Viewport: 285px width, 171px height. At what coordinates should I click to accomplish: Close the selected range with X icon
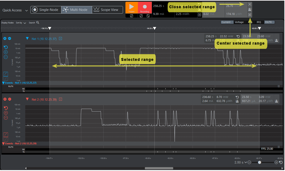[250, 4]
